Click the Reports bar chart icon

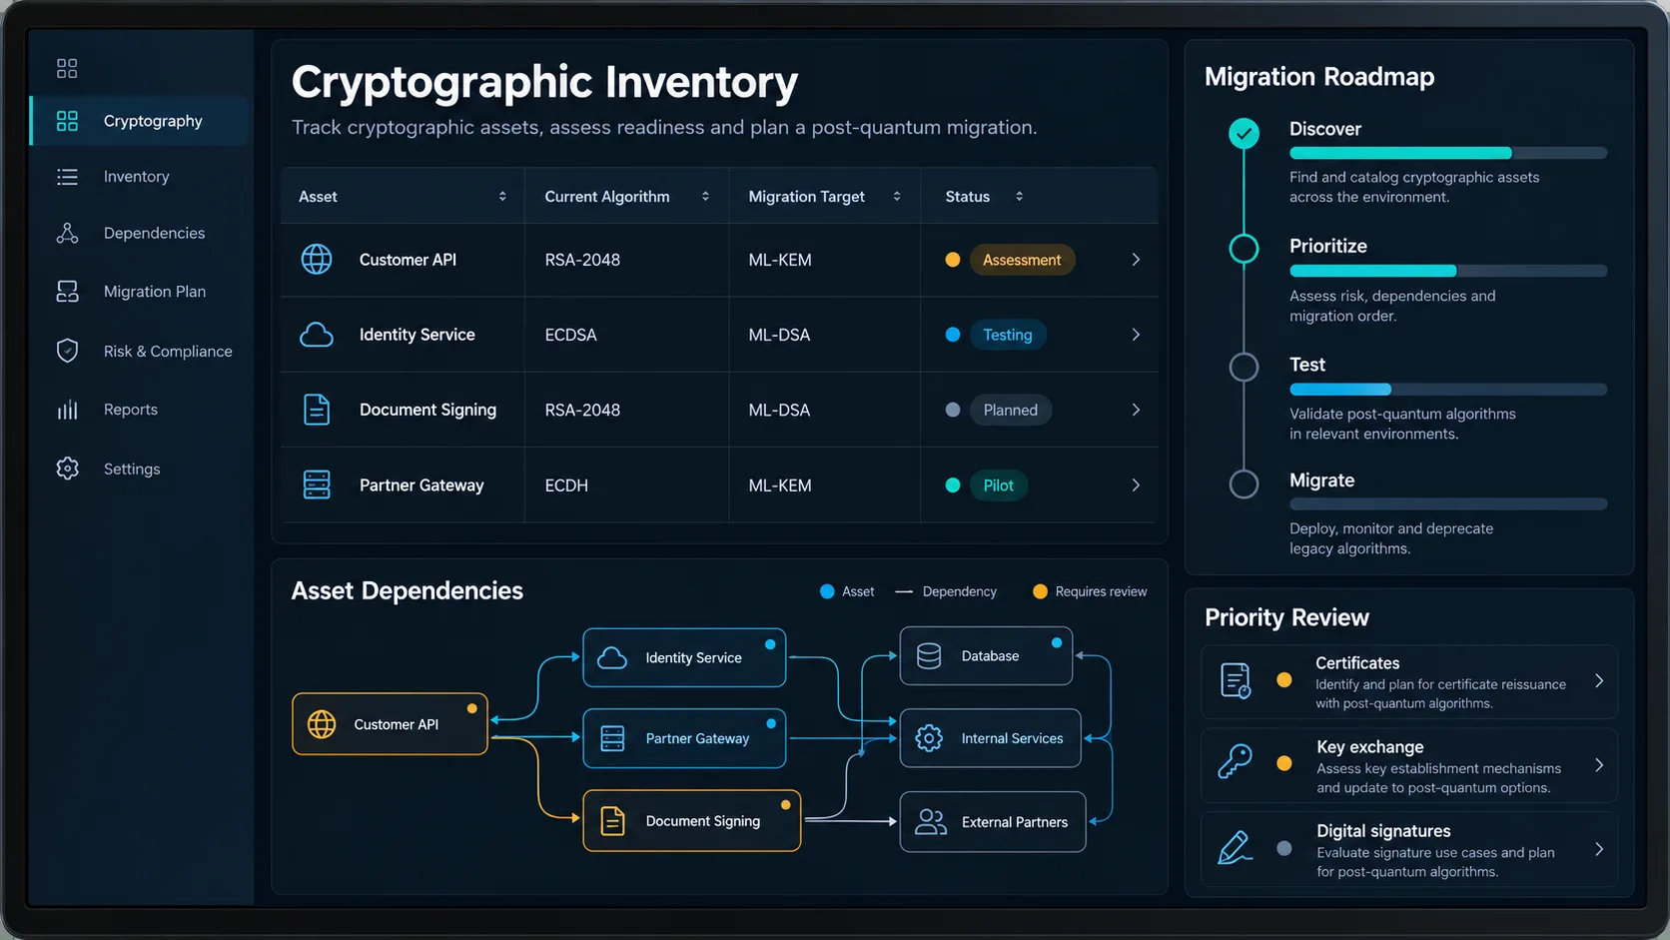point(67,410)
